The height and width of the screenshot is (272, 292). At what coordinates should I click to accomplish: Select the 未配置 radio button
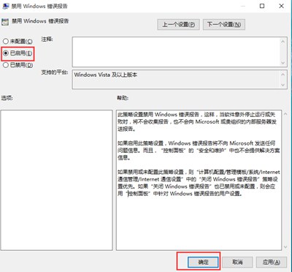click(18, 41)
